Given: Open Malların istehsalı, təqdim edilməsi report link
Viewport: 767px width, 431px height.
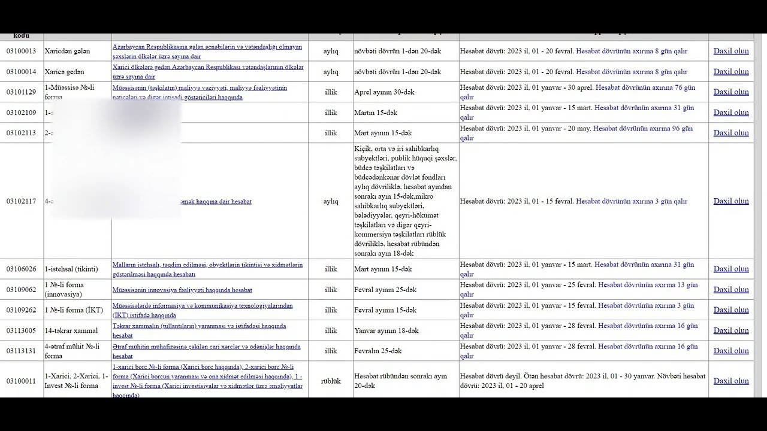Looking at the screenshot, I should [x=207, y=269].
